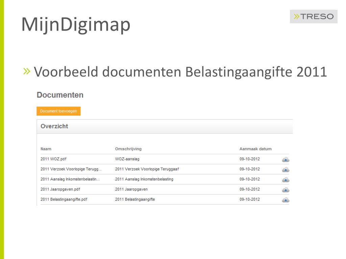Select the Naam column header
The height and width of the screenshot is (259, 346).
point(46,149)
